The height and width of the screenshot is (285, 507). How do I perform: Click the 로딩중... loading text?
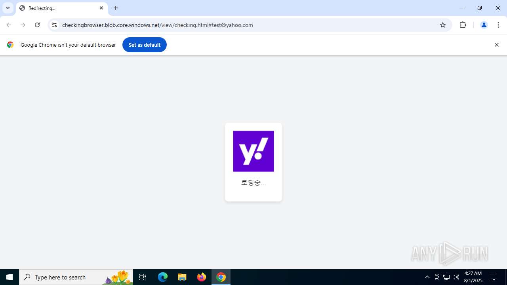[253, 182]
